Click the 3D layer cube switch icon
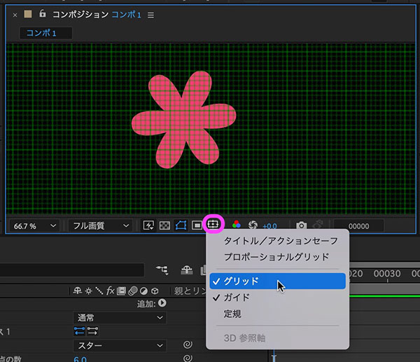The height and width of the screenshot is (362, 420). pos(155,291)
